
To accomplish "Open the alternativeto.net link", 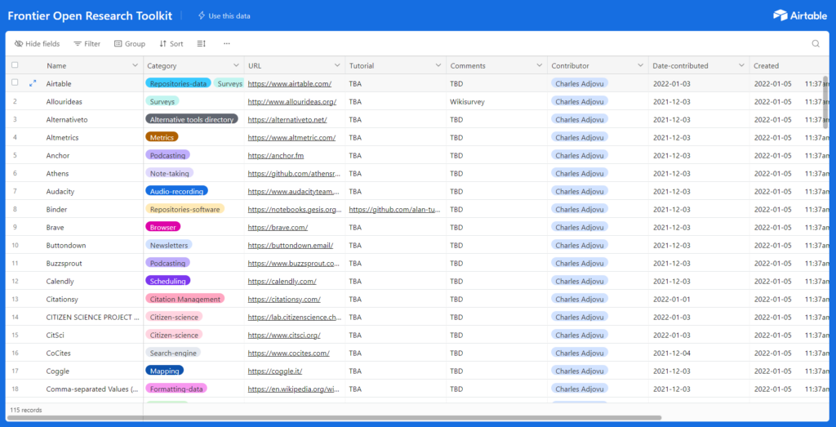I will pyautogui.click(x=287, y=120).
